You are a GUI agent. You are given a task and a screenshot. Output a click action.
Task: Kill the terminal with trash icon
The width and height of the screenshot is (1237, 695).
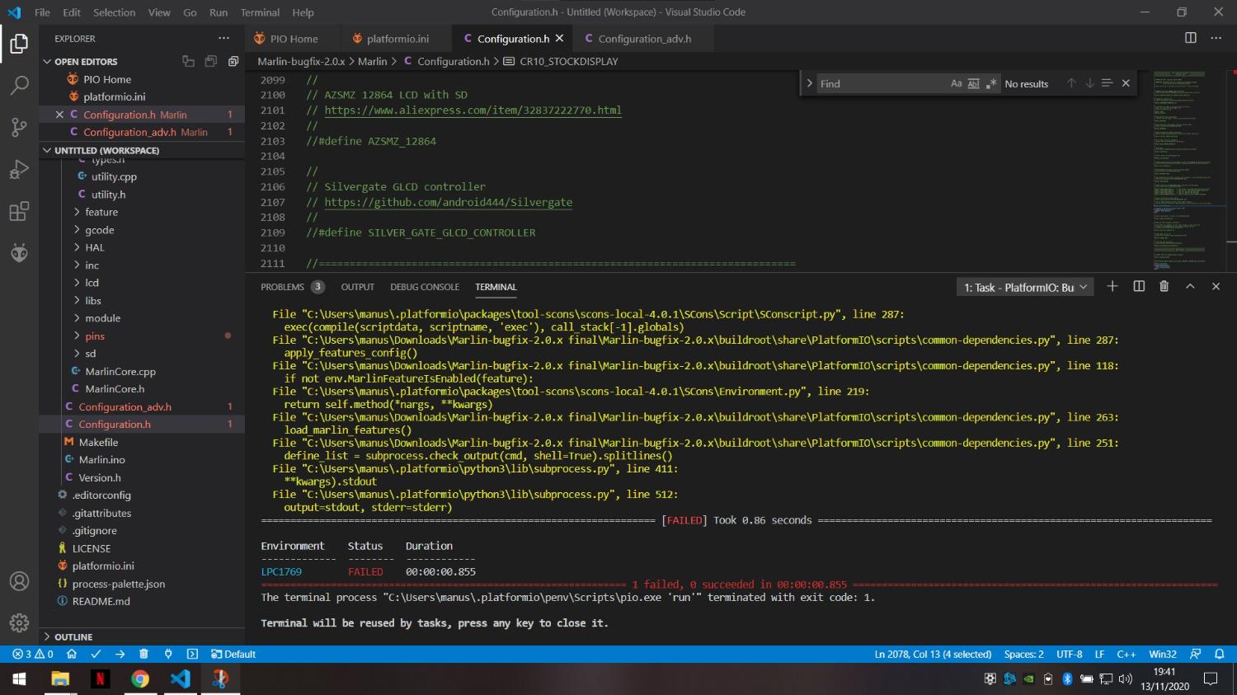pos(1164,286)
